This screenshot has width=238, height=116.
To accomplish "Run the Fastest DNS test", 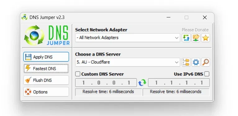I will (x=46, y=68).
